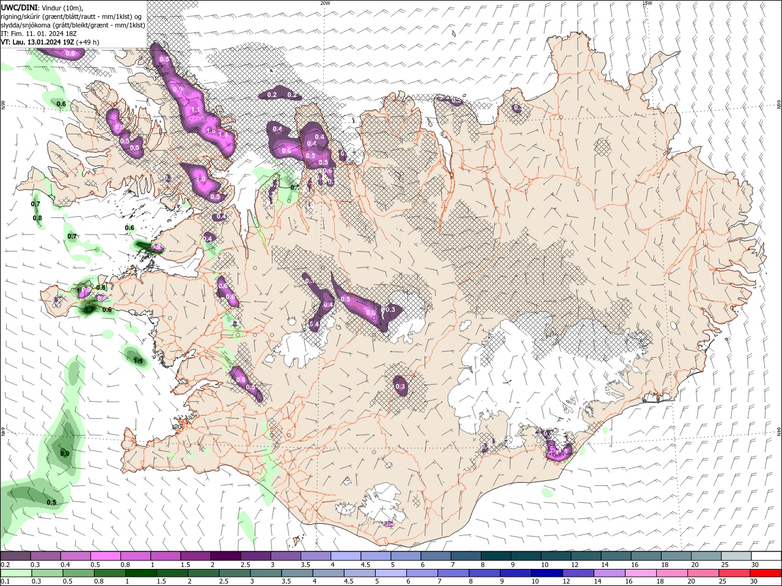782x586 pixels.
Task: Click the darkest purple 2 swatch on snow scale
Action: [x=225, y=556]
